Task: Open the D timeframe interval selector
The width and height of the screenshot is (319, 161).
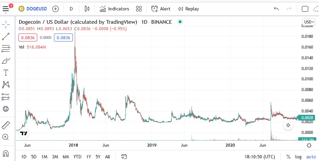Action: pos(71,9)
